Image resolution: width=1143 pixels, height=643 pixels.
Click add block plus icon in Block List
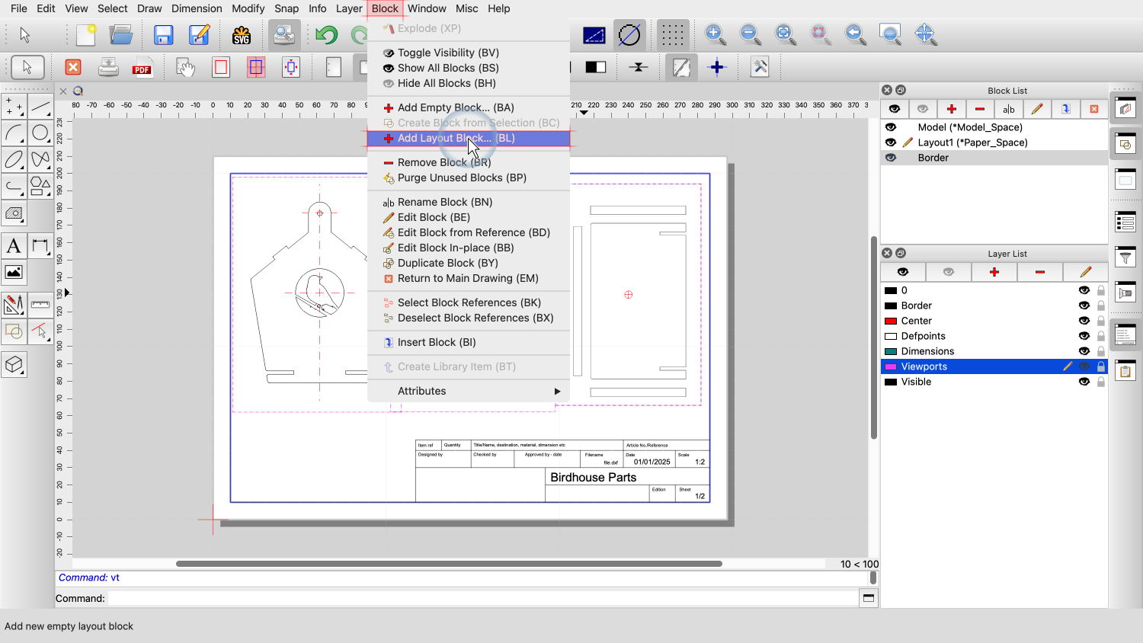(951, 109)
